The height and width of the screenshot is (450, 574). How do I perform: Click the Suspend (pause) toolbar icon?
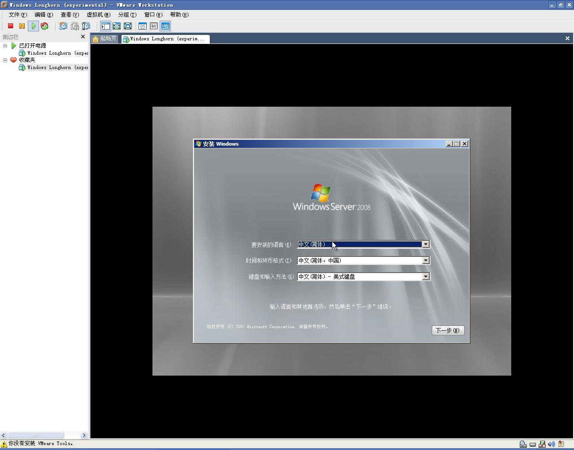(22, 26)
